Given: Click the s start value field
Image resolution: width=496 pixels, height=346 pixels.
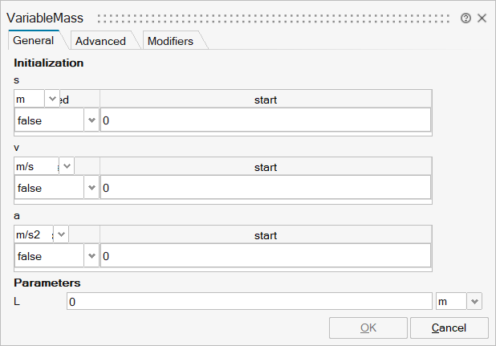Looking at the screenshot, I should (265, 120).
